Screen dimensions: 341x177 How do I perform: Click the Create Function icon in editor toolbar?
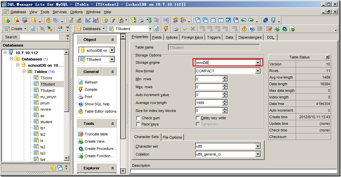click(x=292, y=29)
